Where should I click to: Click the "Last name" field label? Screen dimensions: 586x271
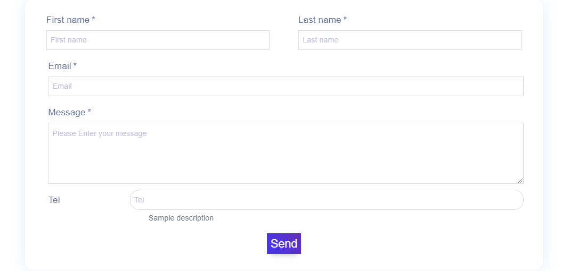click(x=319, y=20)
